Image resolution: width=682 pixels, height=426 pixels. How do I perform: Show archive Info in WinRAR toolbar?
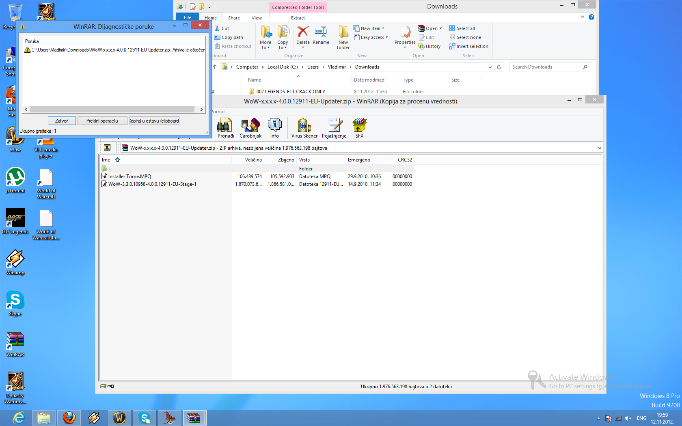point(274,128)
